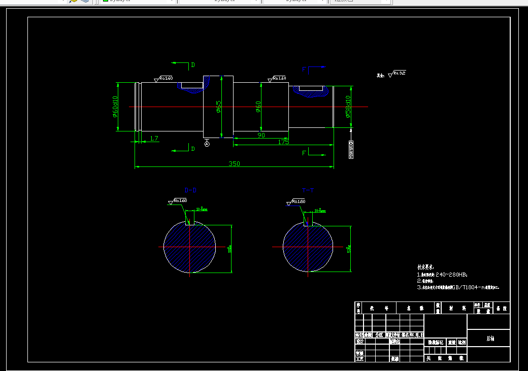Select the 设计 cell in the title block

[360, 341]
